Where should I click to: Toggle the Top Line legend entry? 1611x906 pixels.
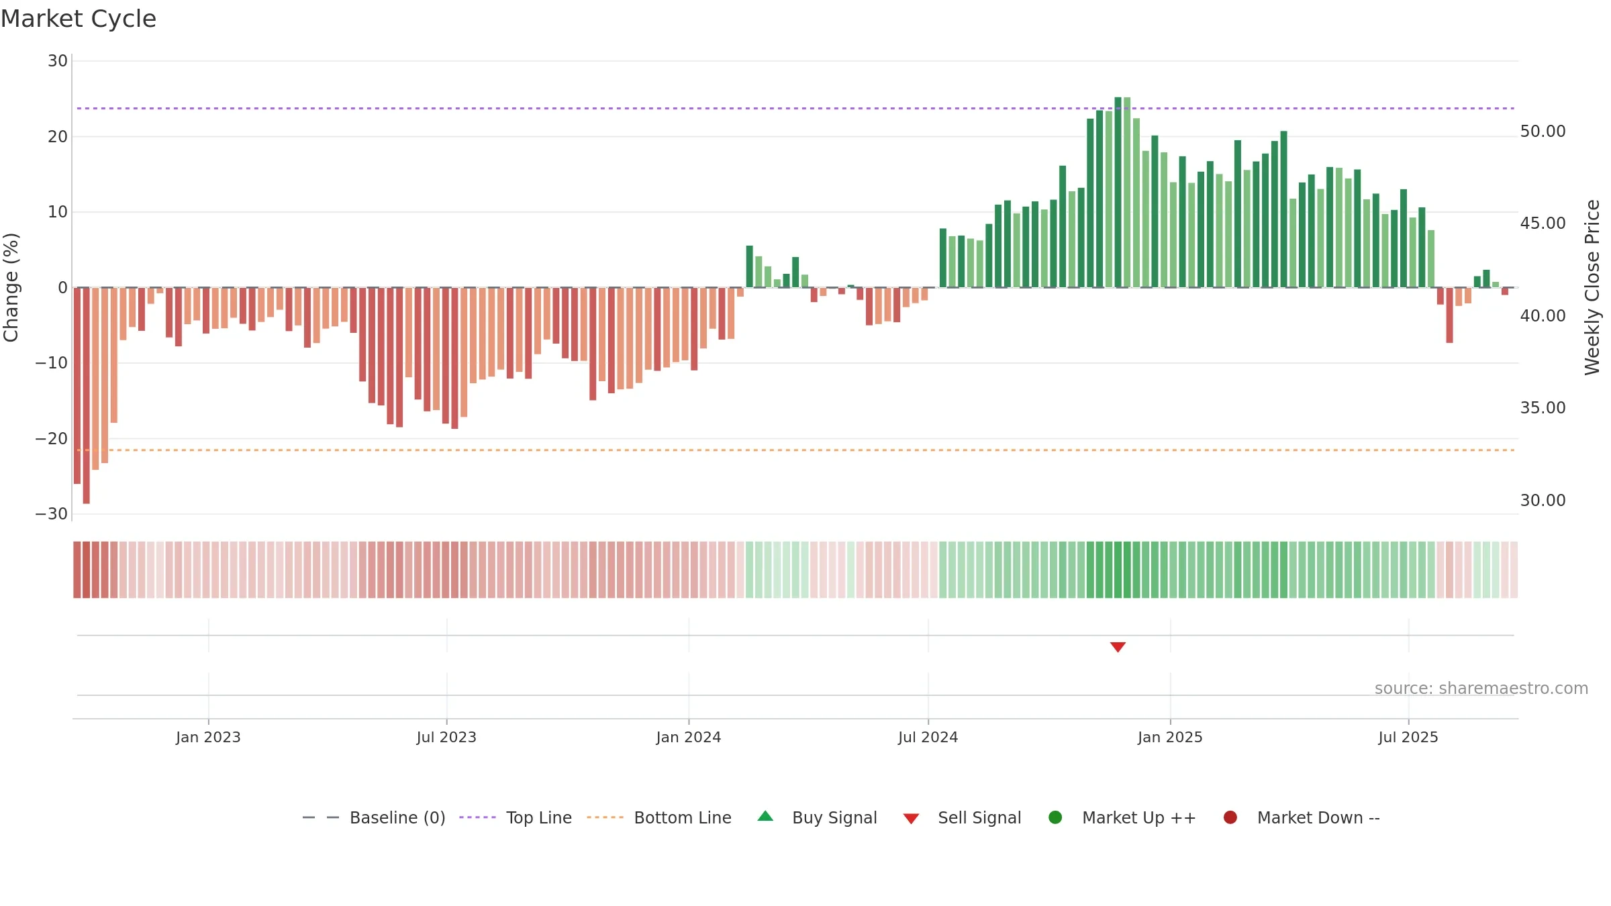point(516,817)
